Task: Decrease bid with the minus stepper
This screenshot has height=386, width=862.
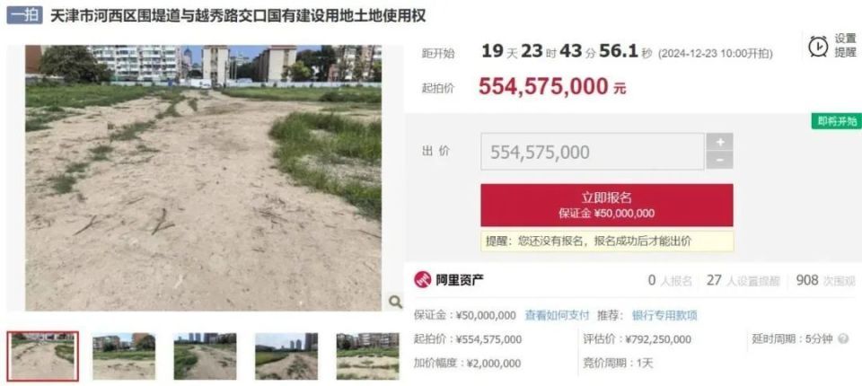Action: coord(720,160)
